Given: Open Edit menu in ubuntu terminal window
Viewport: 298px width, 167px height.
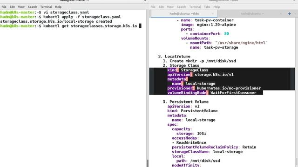Looking at the screenshot, I should point(161,7).
